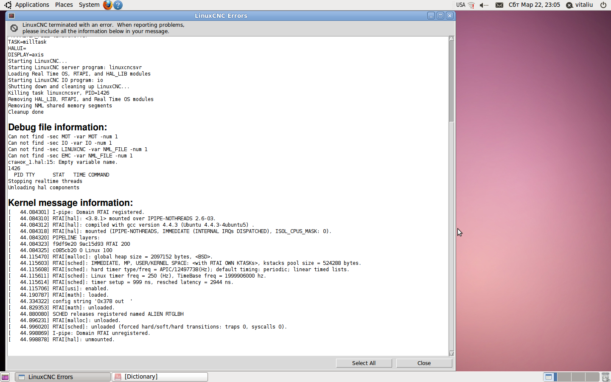Click 'SCHED releases registered named ALIEN RTGLBH' line
The width and height of the screenshot is (611, 382).
96,314
